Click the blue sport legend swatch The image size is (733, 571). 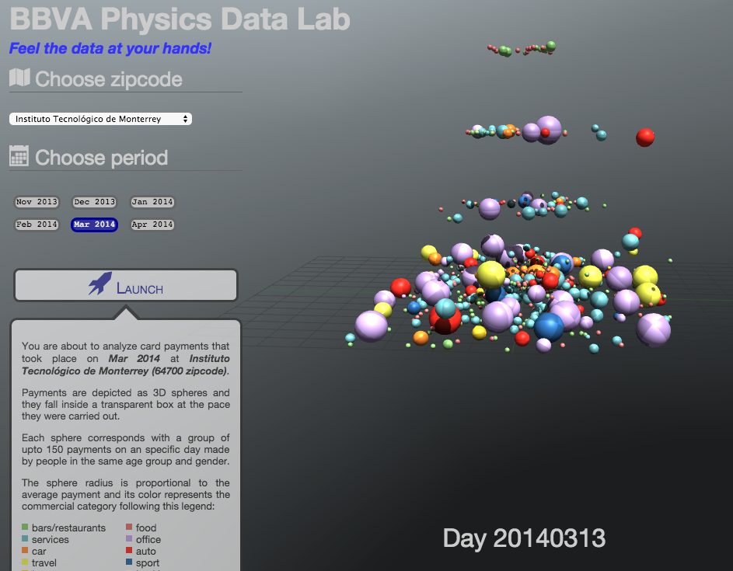tap(129, 562)
